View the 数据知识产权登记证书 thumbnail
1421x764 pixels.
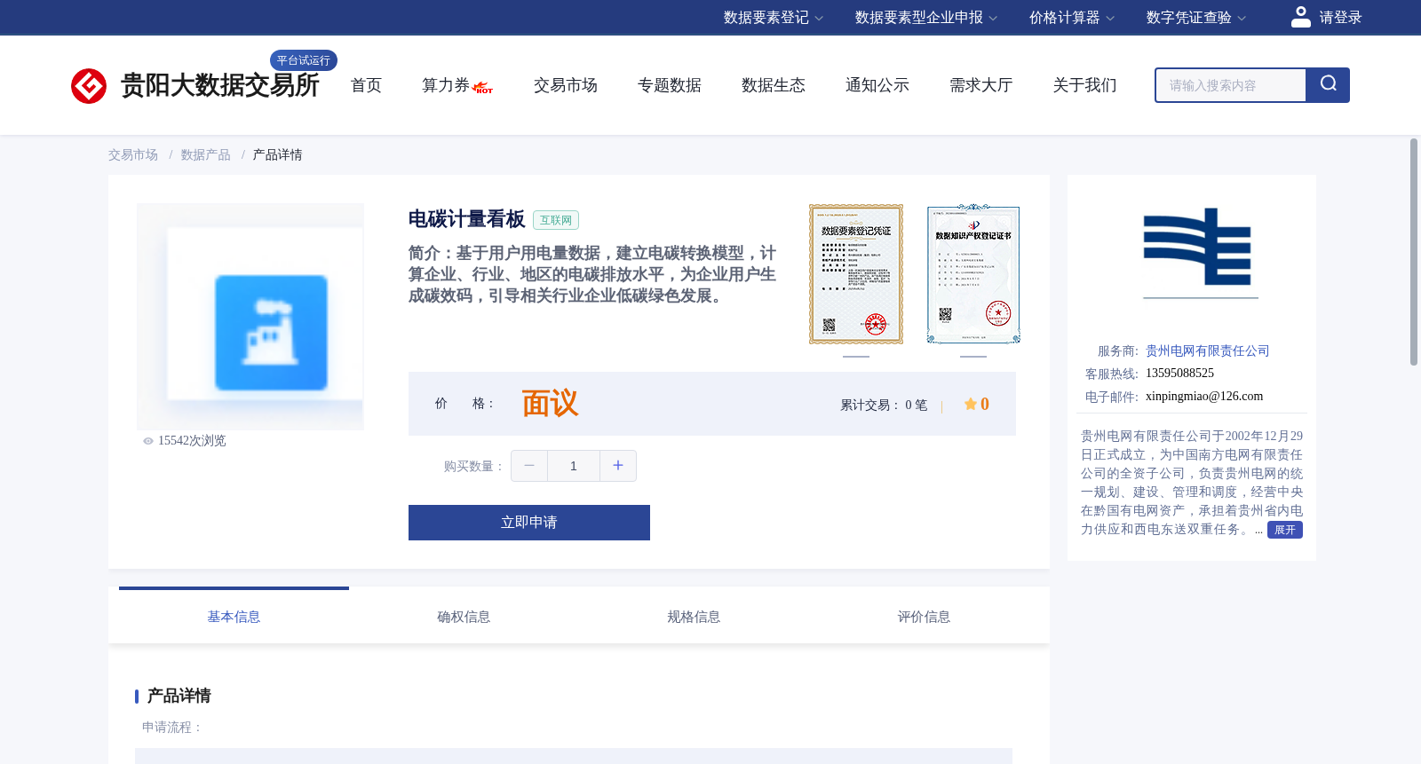[x=973, y=274]
